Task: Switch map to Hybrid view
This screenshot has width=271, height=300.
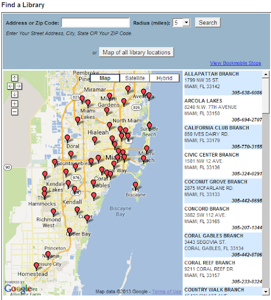Action: click(x=164, y=78)
